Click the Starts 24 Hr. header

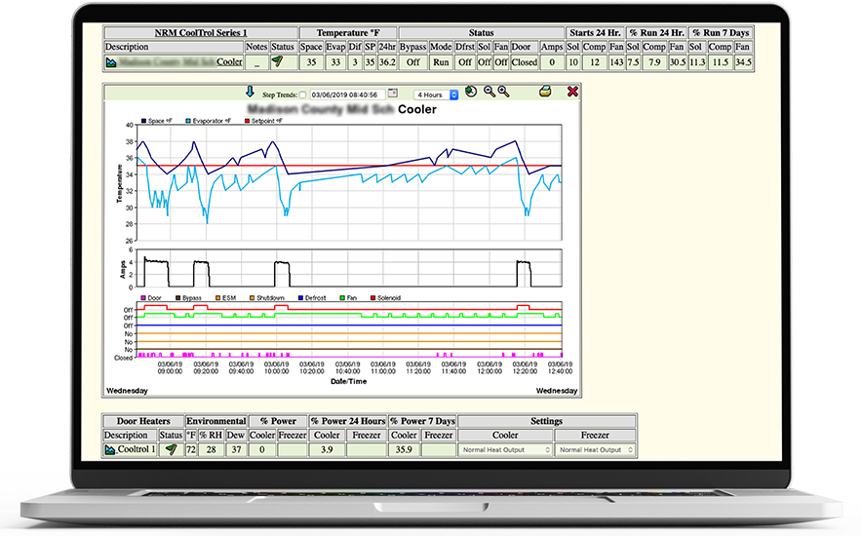tap(595, 32)
